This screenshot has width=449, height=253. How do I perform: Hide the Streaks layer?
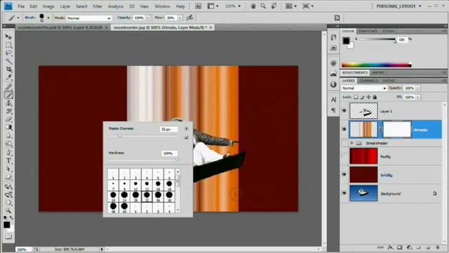344,129
